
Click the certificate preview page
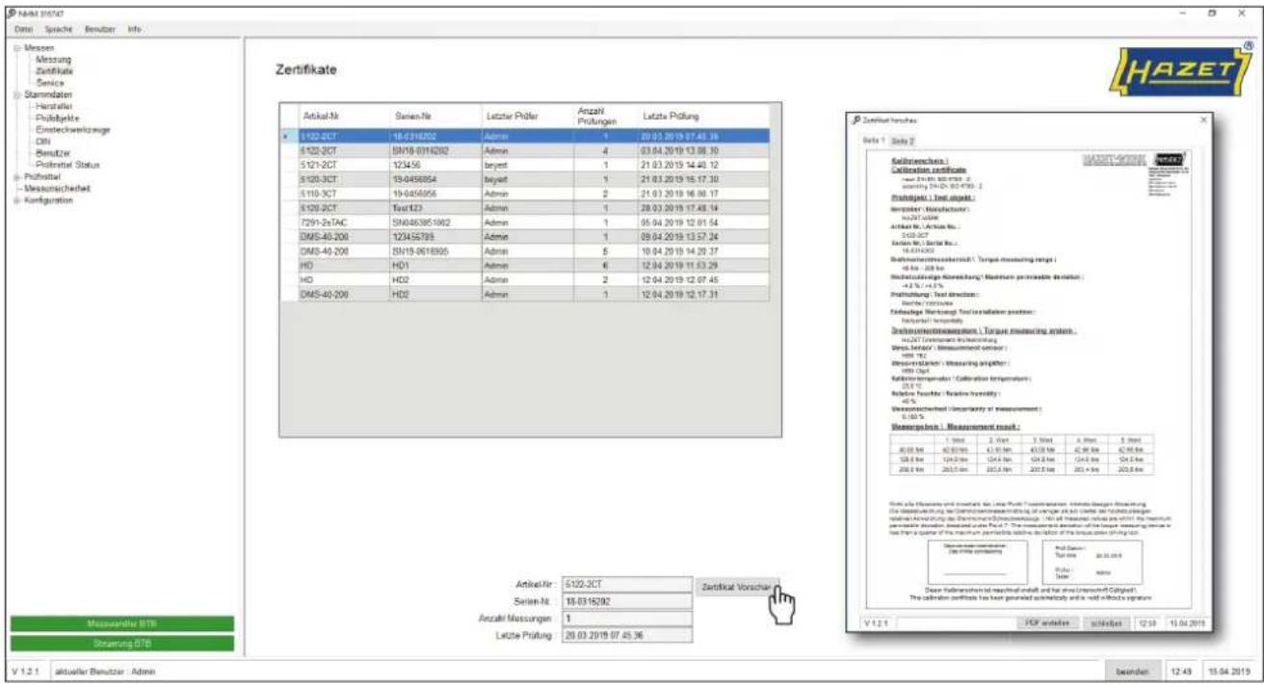point(1027,379)
